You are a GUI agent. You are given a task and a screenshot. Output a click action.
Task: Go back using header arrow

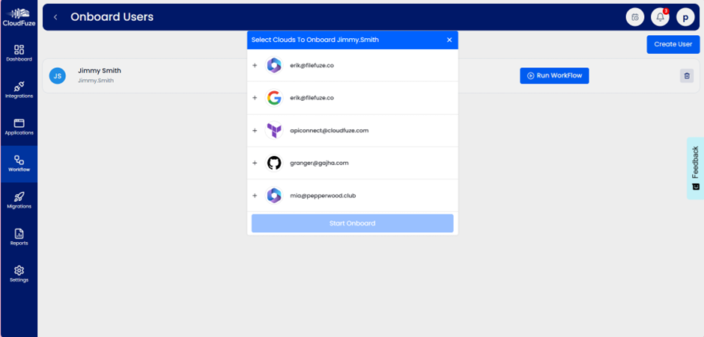click(x=55, y=17)
